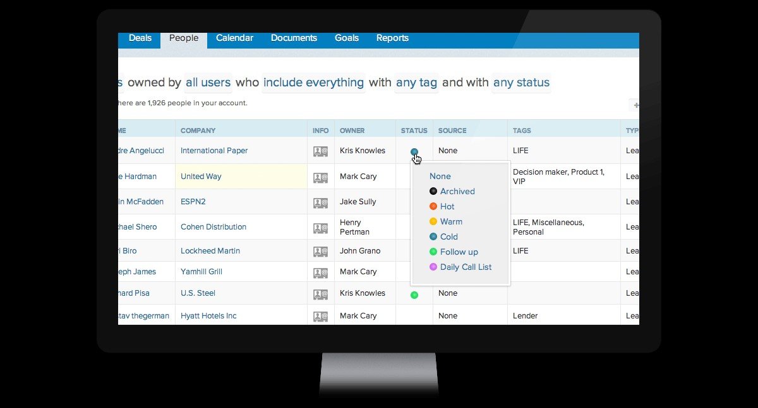Switch to the Reports tab
758x408 pixels.
[x=392, y=38]
